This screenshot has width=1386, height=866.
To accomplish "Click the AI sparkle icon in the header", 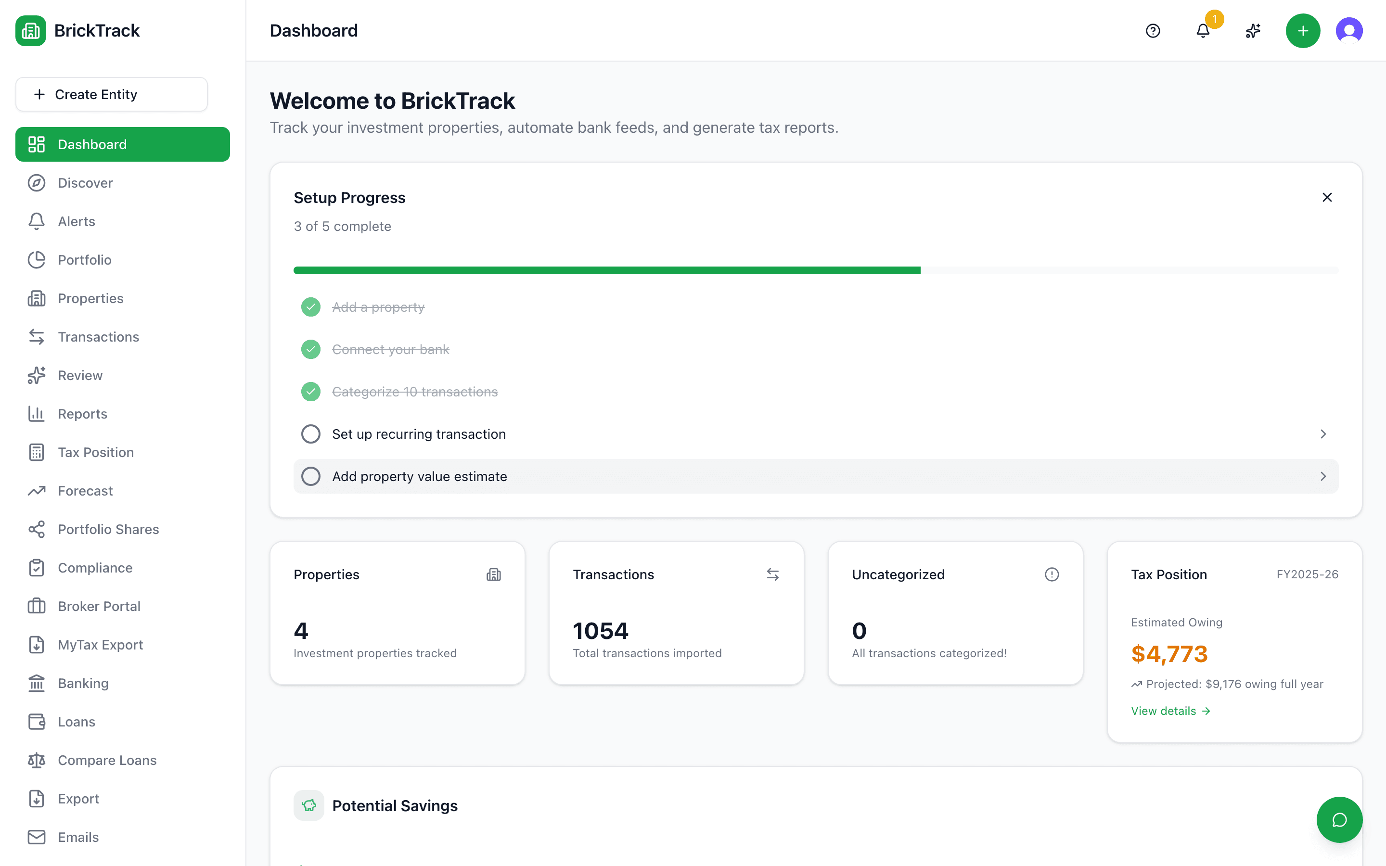I will (x=1253, y=30).
